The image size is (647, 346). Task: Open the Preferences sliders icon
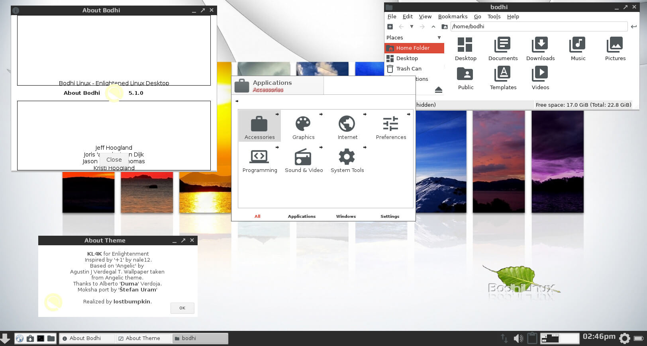coord(391,124)
